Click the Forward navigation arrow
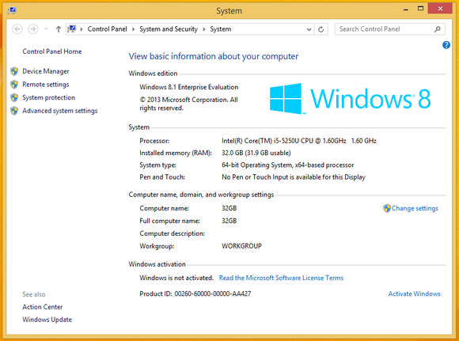This screenshot has height=341, width=459. tap(32, 29)
